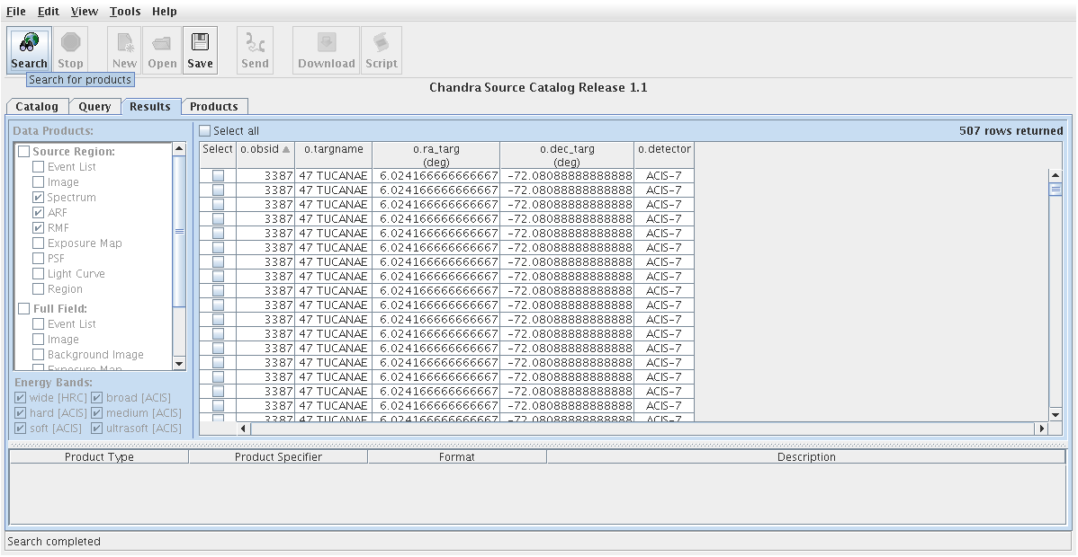The height and width of the screenshot is (557, 1078).
Task: Open file using the Open icon
Action: click(x=162, y=43)
